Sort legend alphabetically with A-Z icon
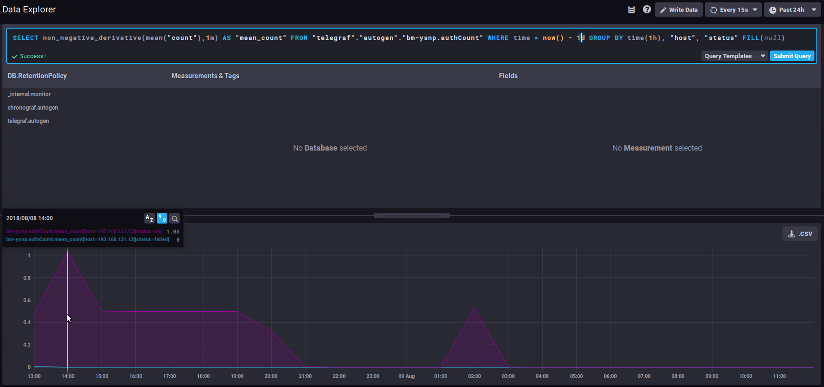This screenshot has height=387, width=824. [x=149, y=218]
